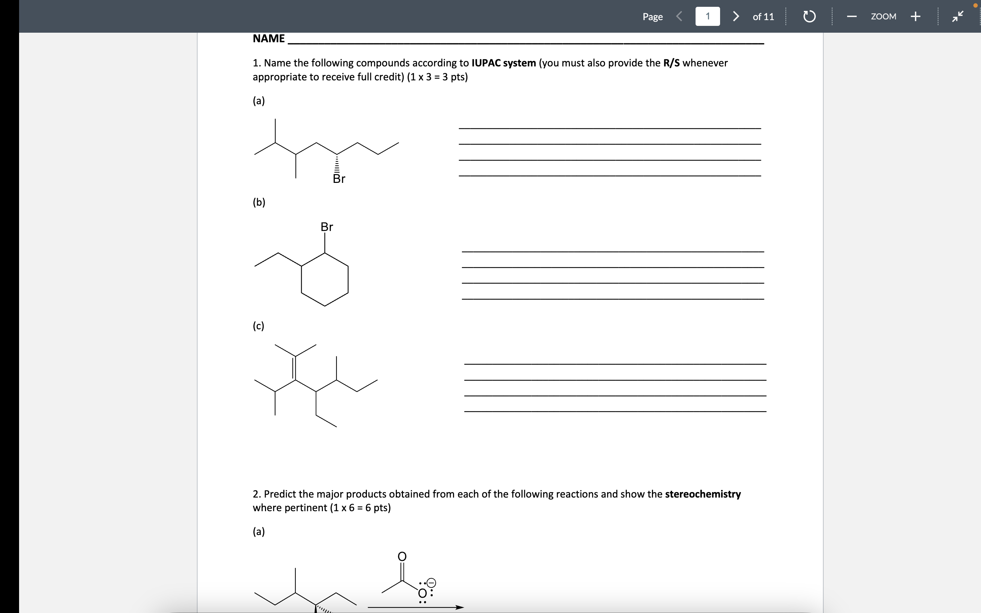Select the zoom in plus icon
The width and height of the screenshot is (981, 613).
click(x=916, y=16)
